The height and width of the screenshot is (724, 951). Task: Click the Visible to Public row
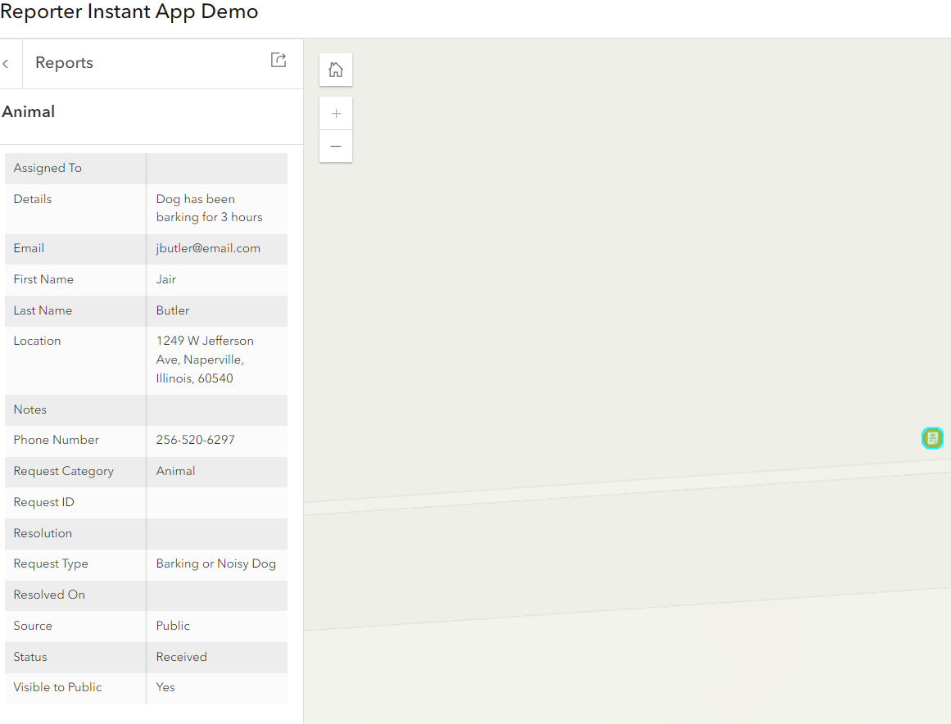coord(57,687)
